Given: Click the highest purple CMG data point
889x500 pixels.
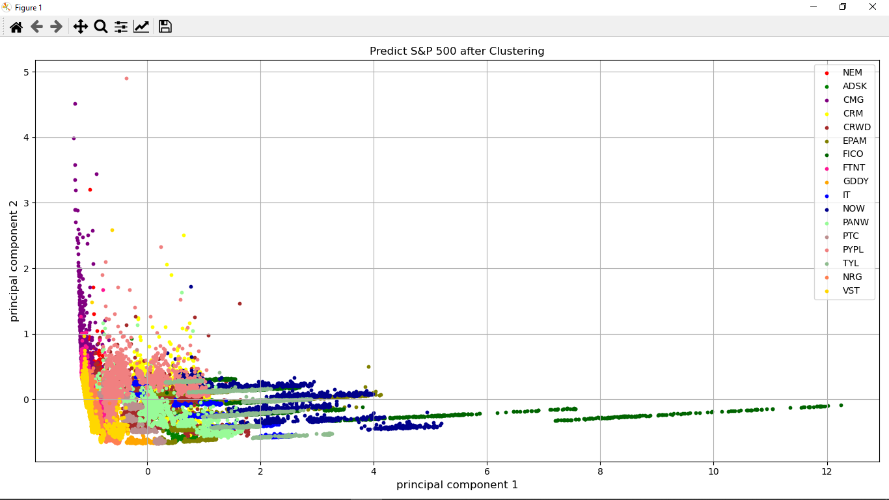Looking at the screenshot, I should click(x=75, y=104).
